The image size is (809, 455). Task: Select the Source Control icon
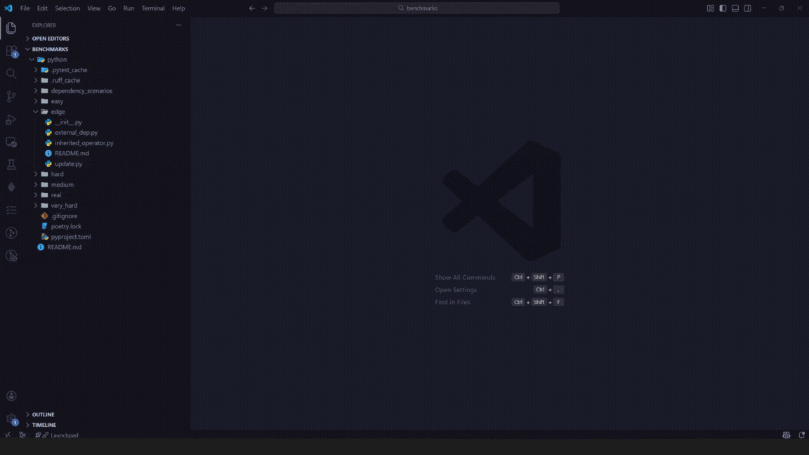tap(11, 96)
